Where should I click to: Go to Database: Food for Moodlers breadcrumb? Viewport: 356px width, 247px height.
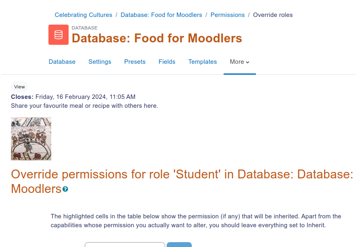point(161,15)
